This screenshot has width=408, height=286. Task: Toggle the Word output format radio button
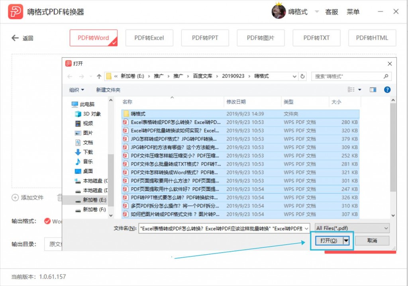point(47,221)
